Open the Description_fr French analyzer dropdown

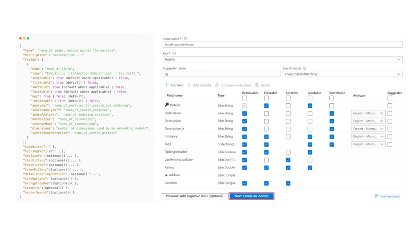(368, 129)
